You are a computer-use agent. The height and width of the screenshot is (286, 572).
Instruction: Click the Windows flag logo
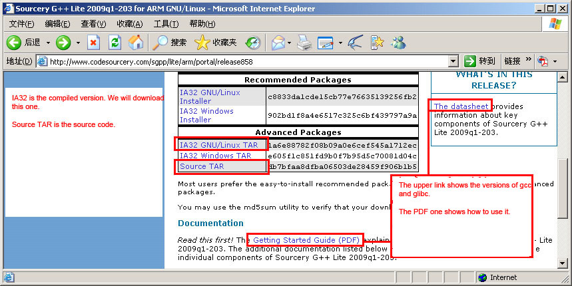coord(555,24)
